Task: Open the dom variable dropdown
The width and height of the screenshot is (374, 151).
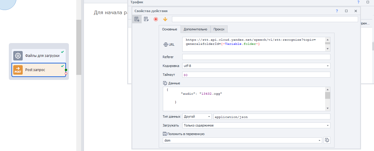Action: tap(320, 141)
